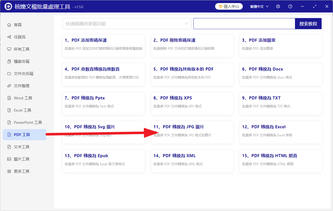Open the 繁體中文 language dropdown

(x=259, y=6)
